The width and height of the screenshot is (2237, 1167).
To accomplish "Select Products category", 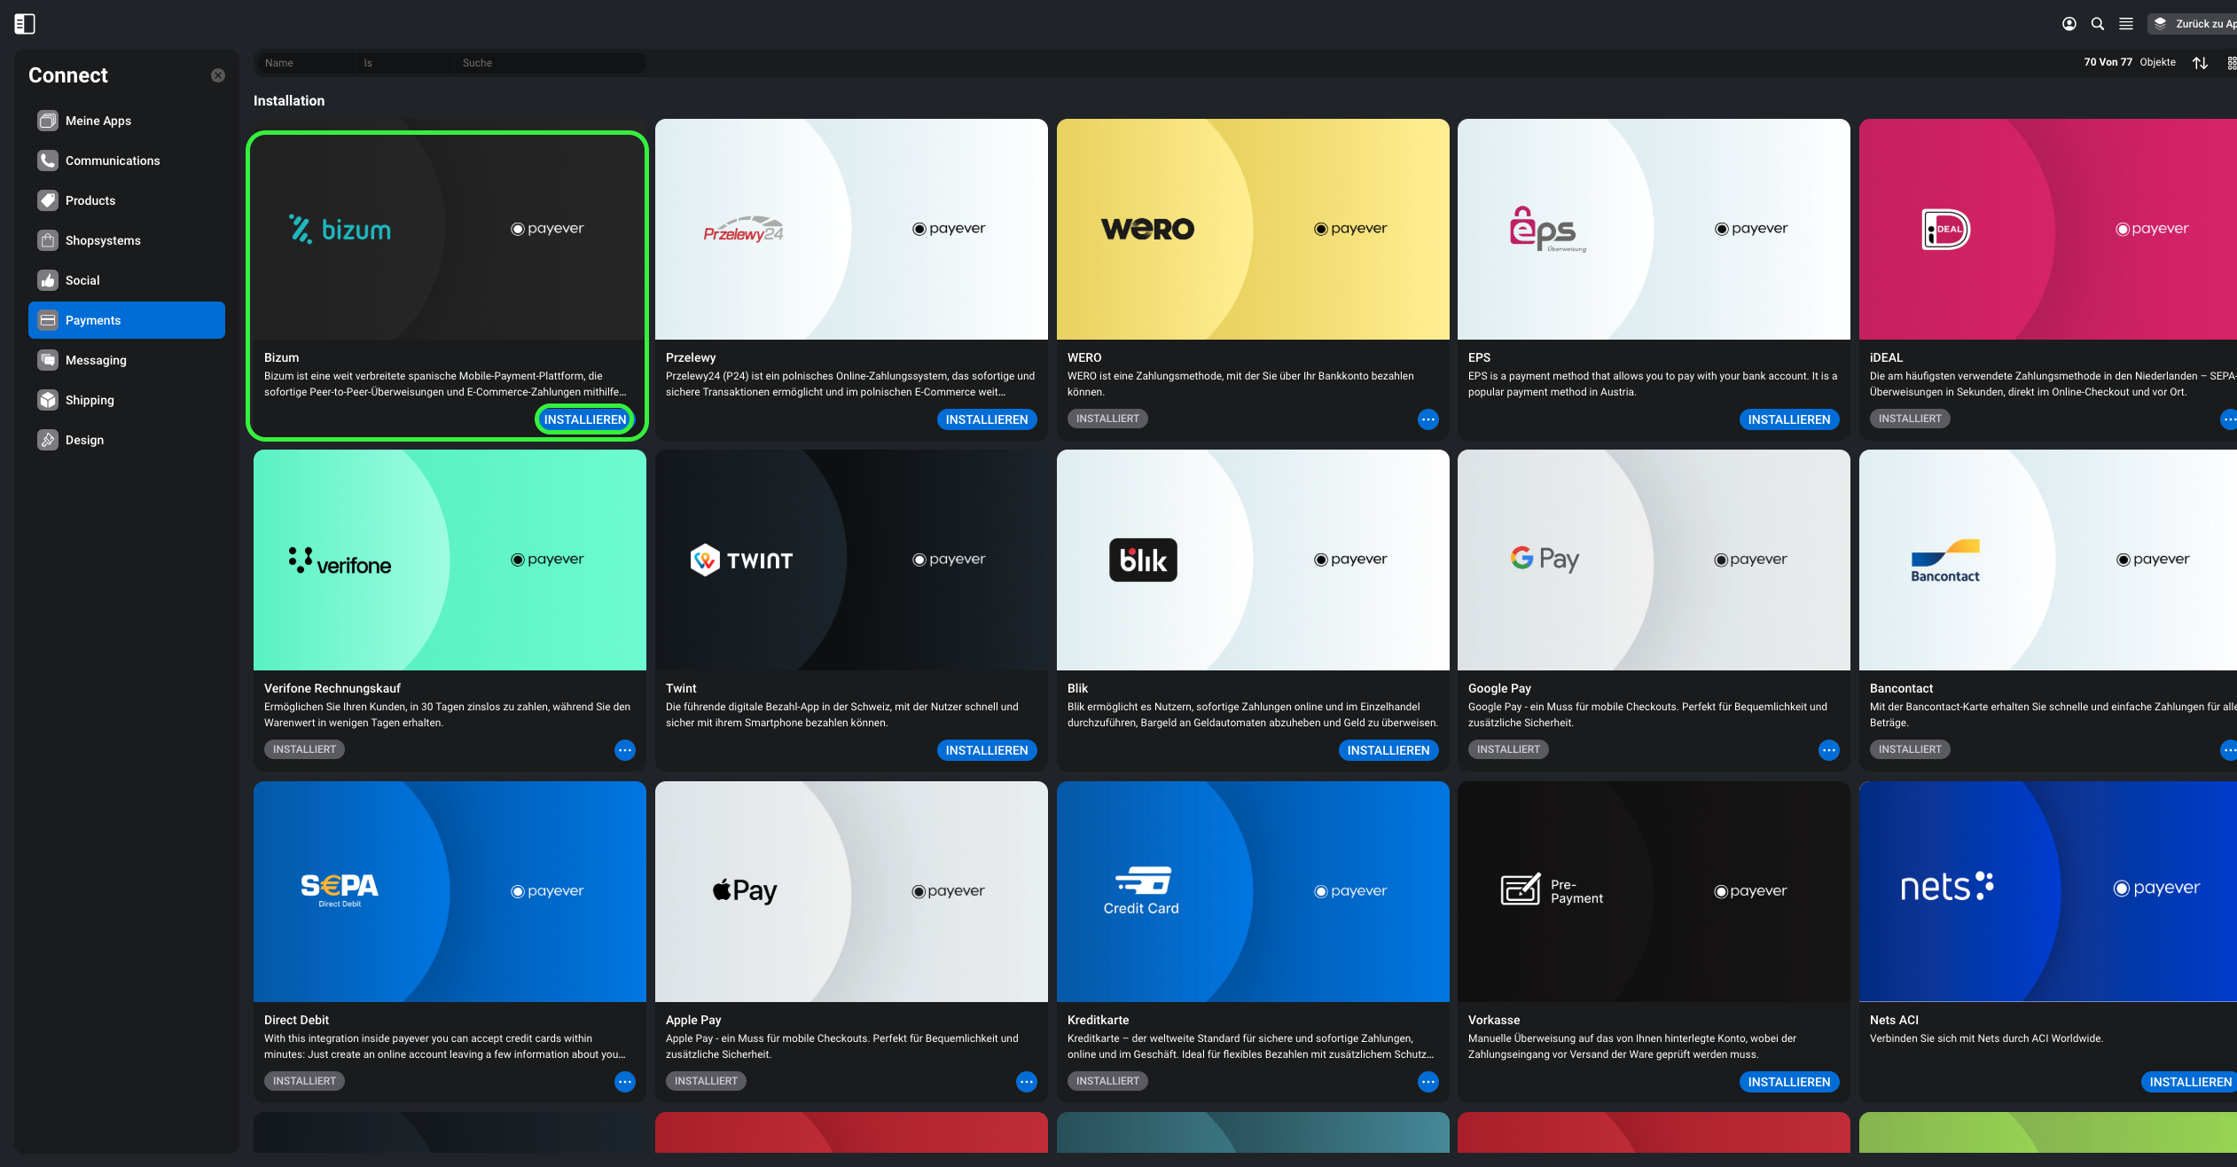I will (127, 200).
